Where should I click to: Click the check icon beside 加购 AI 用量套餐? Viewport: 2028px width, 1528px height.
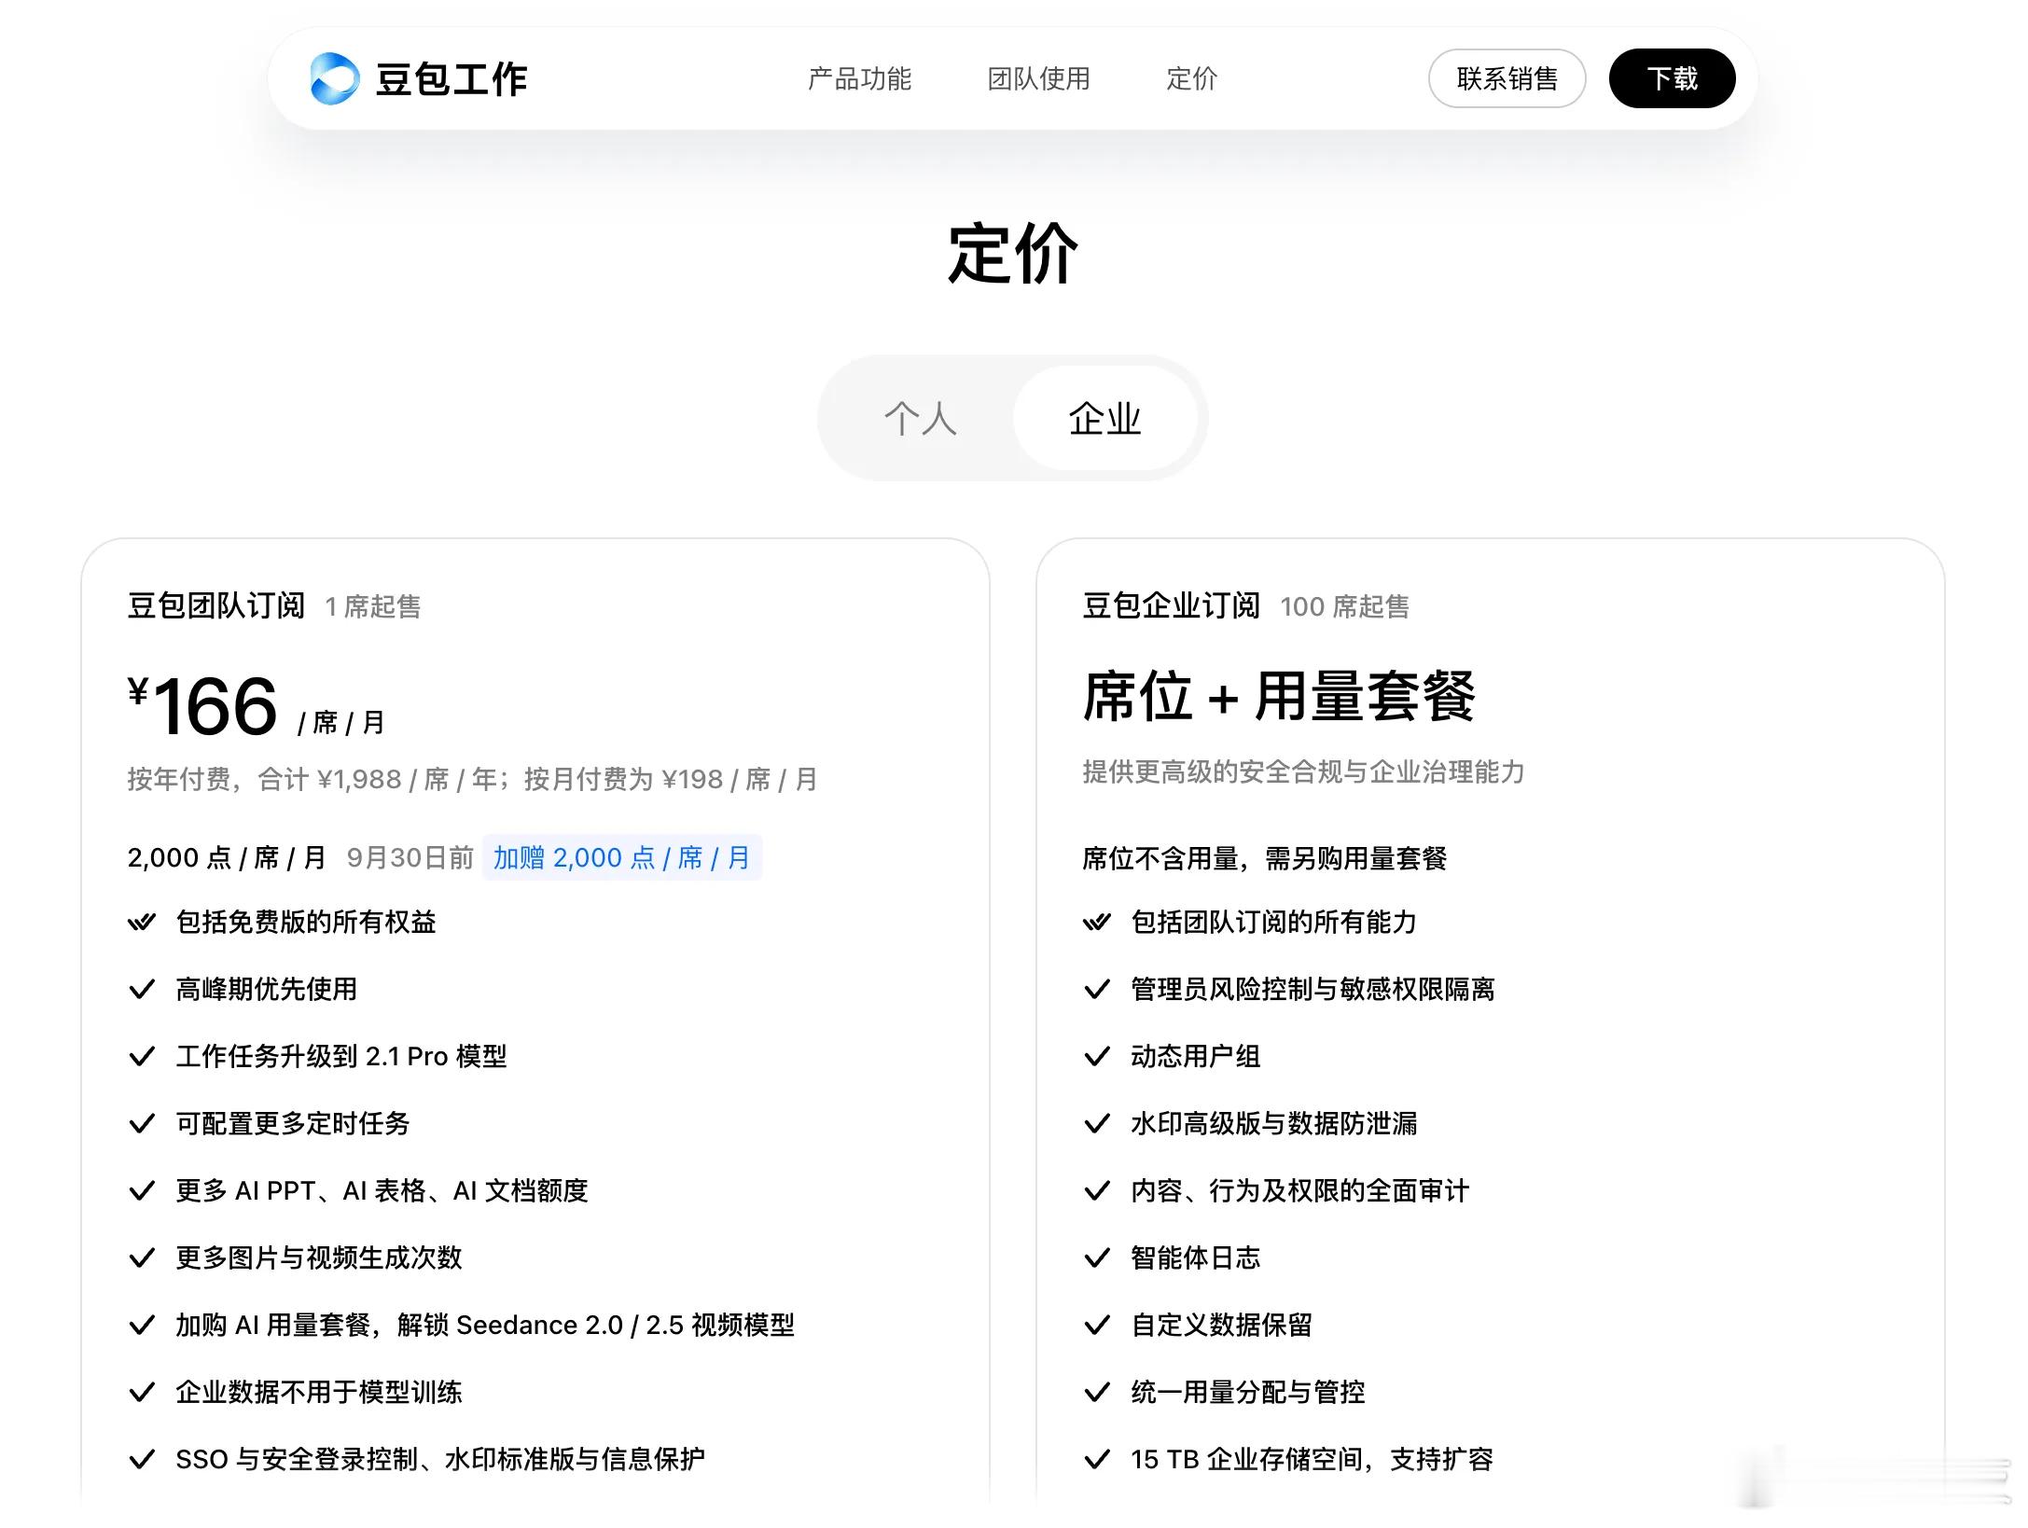(x=142, y=1326)
